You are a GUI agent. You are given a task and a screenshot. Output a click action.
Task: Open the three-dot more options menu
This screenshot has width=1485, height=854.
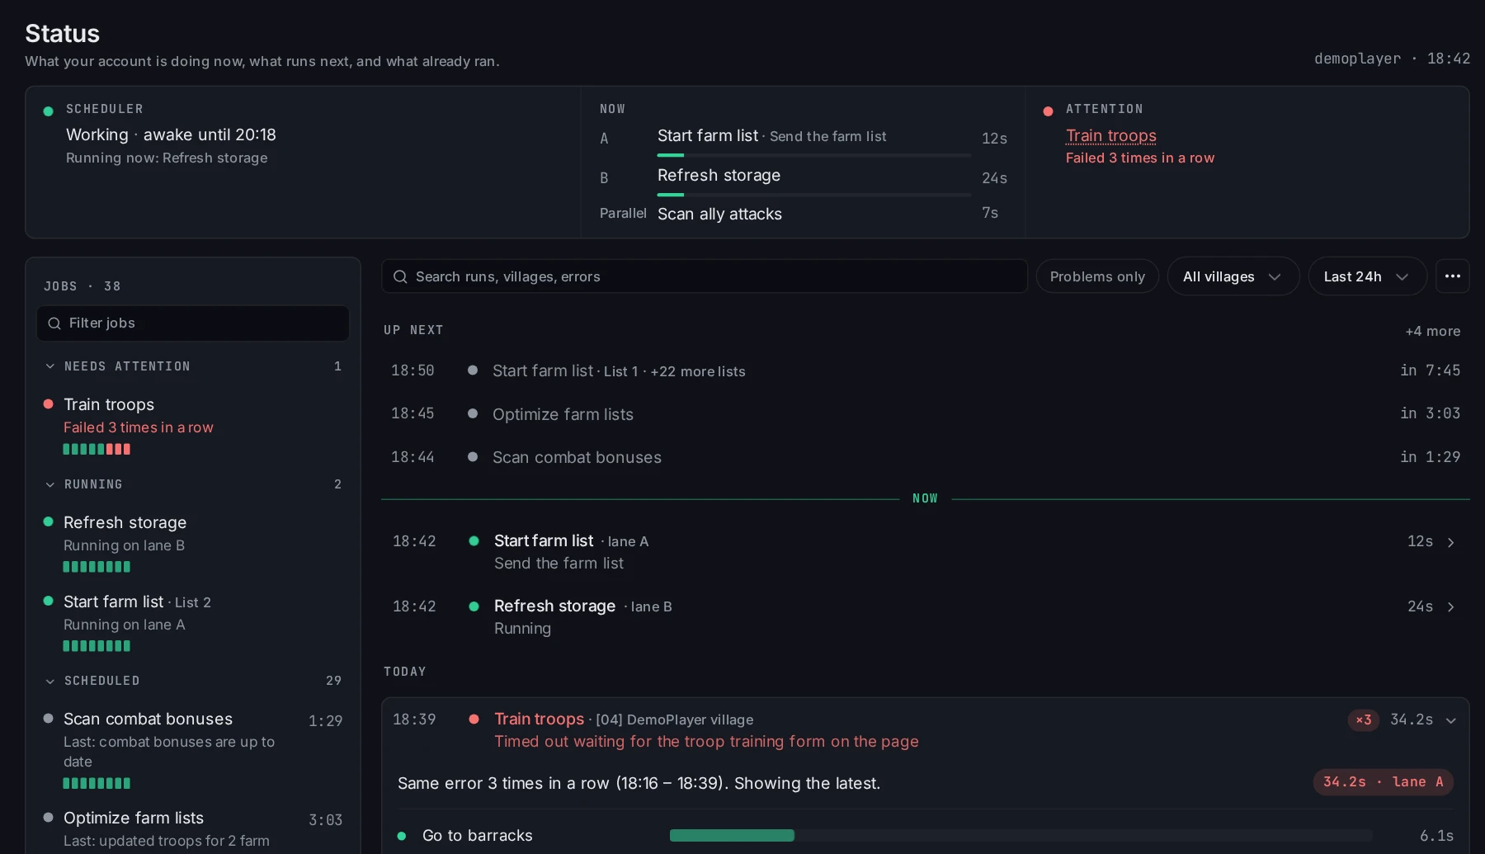click(1453, 276)
